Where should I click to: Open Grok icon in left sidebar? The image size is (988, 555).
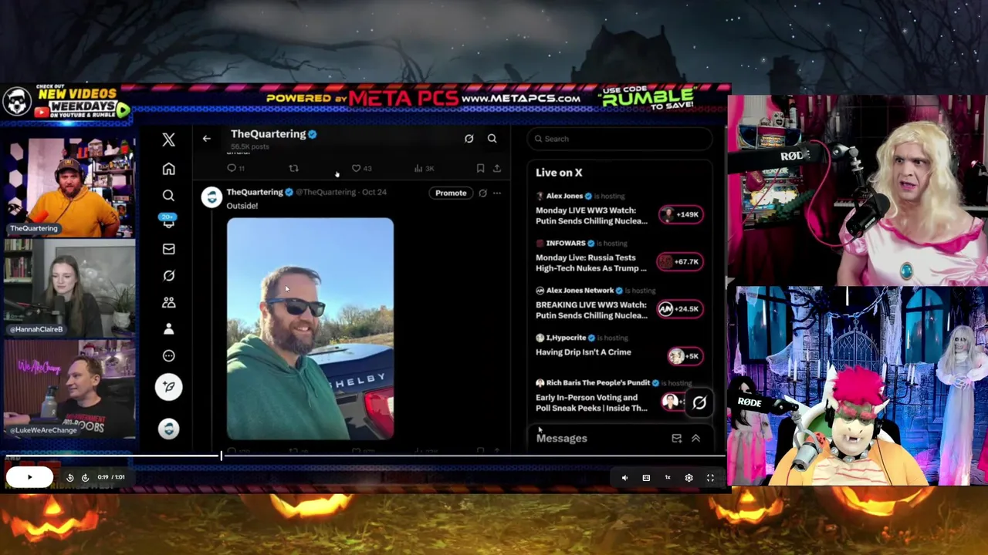click(x=168, y=275)
